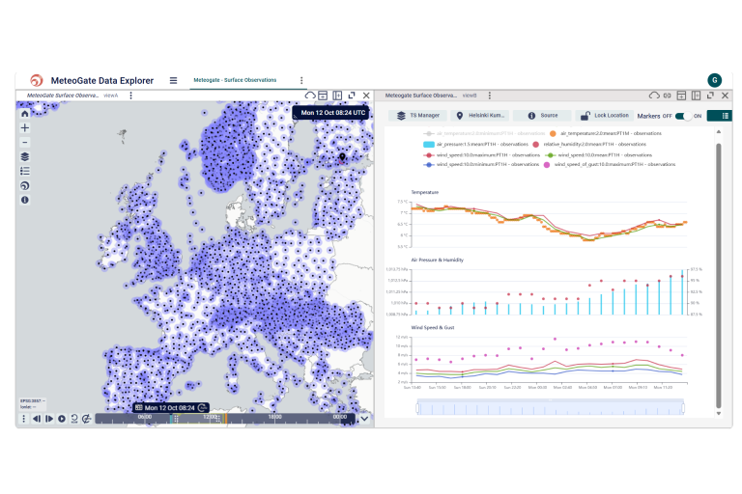Step one frame backward in time
The image size is (742, 494).
[37, 419]
